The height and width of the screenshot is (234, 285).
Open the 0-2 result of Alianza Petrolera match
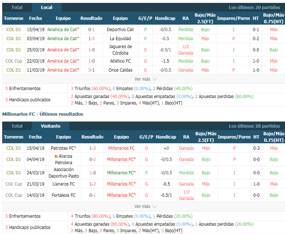coord(93,159)
